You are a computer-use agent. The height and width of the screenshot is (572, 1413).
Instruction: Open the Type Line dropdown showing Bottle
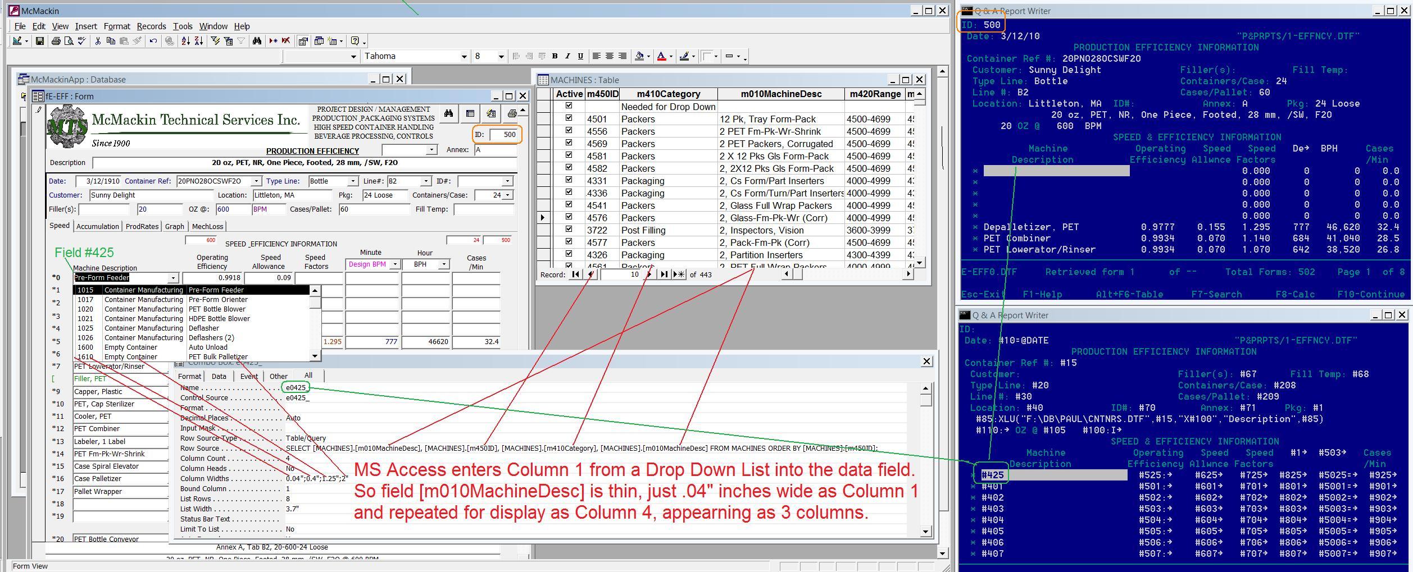click(353, 181)
